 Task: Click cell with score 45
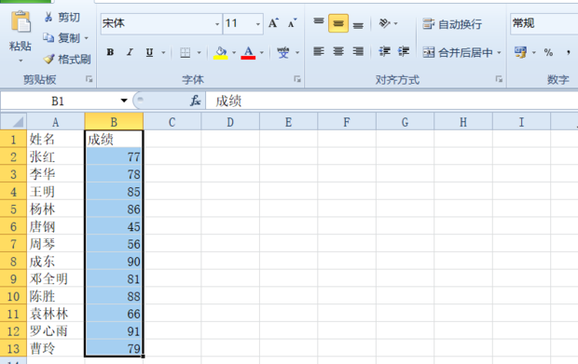tap(114, 226)
